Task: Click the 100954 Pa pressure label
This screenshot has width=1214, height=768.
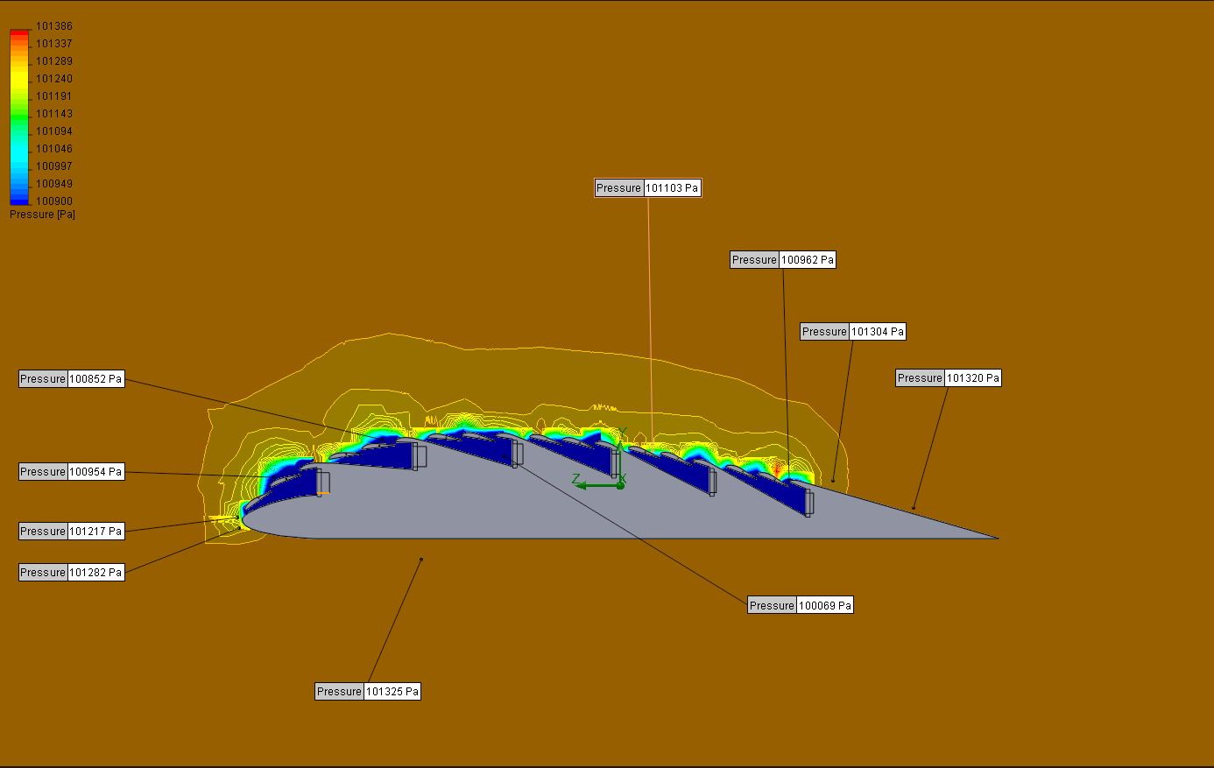Action: tap(72, 472)
